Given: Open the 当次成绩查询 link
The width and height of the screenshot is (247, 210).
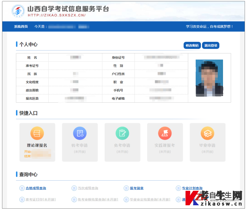Looking at the screenshot, I should click(x=88, y=188).
